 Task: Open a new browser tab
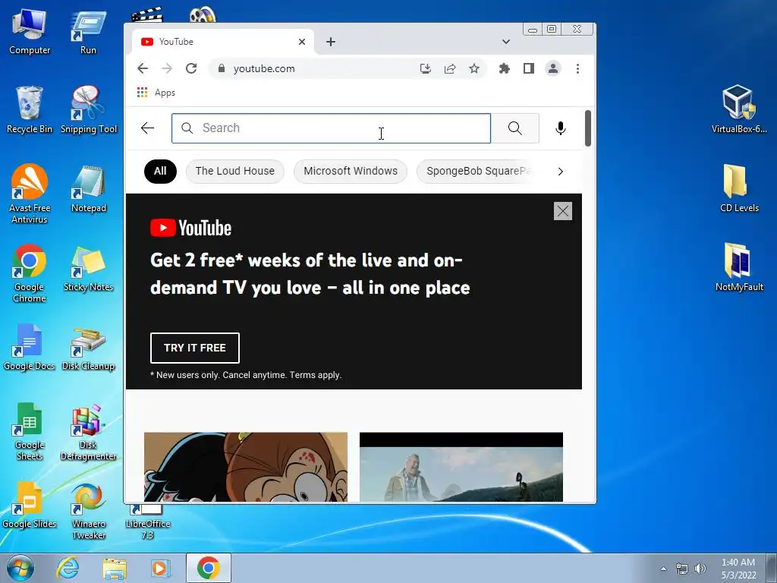[x=331, y=42]
